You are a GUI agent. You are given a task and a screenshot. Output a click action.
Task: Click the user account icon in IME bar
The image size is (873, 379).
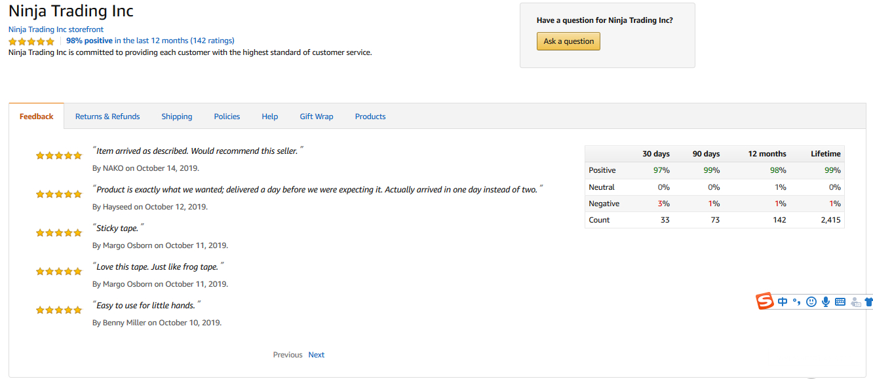[x=855, y=302]
